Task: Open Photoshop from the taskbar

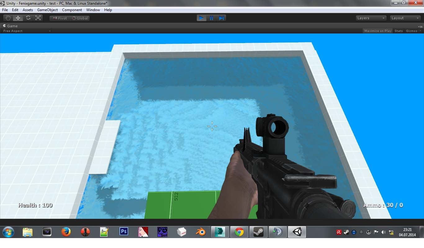Action: (124, 232)
